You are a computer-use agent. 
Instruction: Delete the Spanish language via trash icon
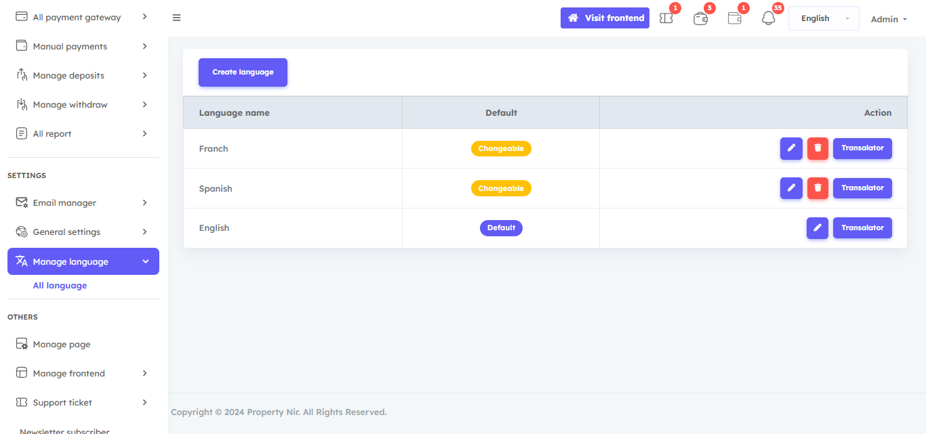818,188
